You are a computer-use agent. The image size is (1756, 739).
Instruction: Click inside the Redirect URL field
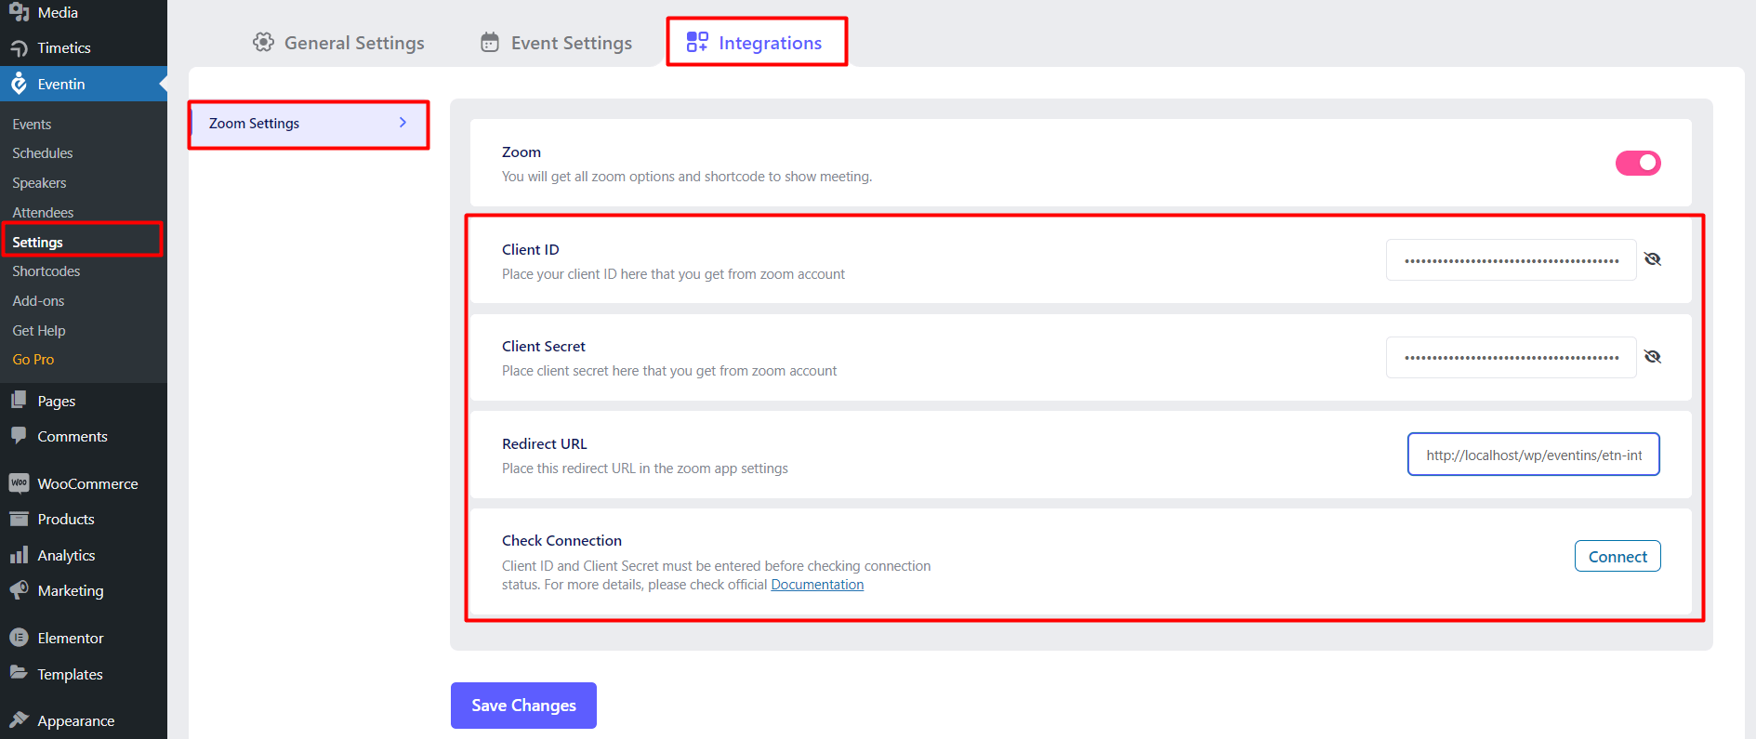coord(1532,455)
